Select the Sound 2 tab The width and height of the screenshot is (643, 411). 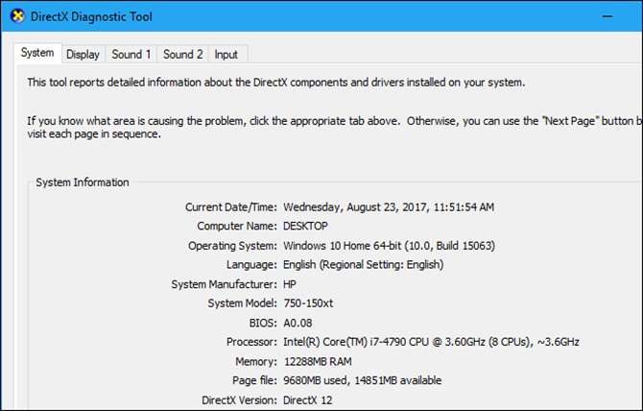click(182, 55)
